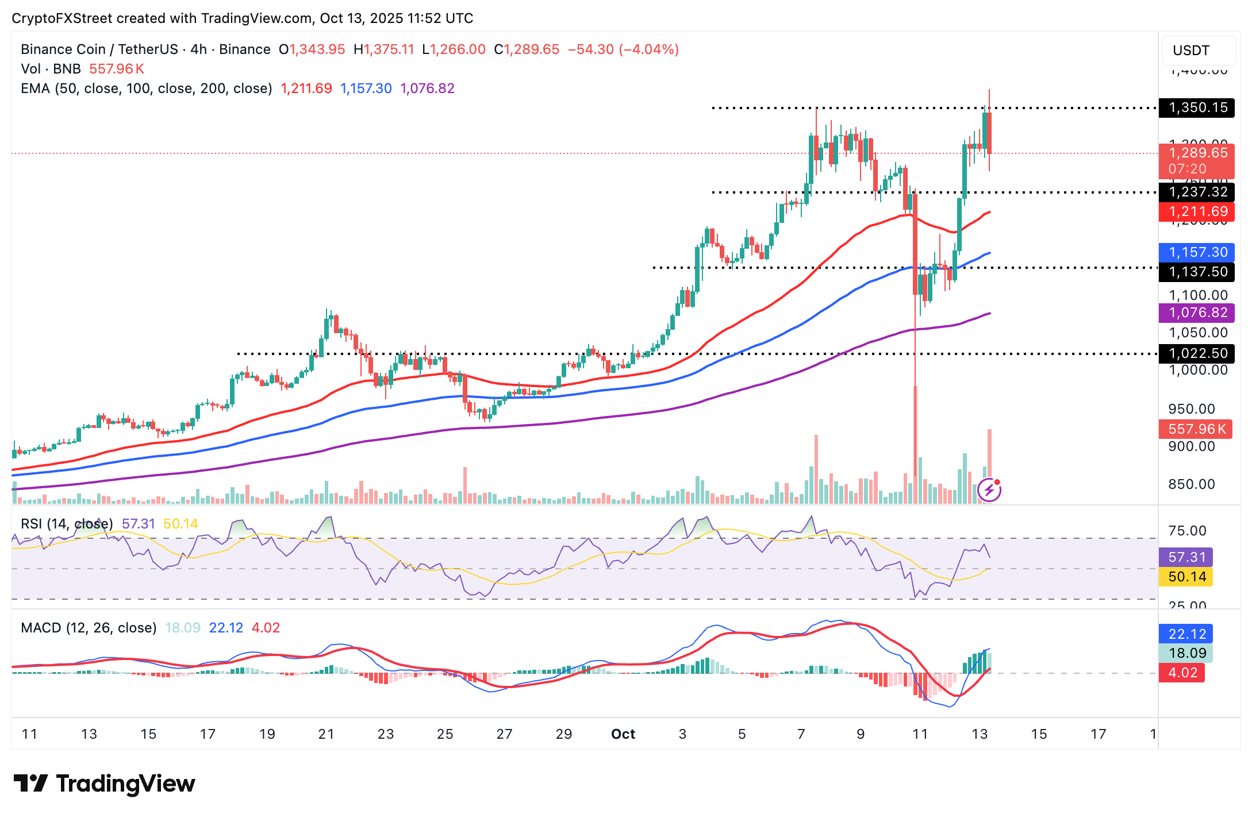Click the purple 1,076.82 EMA 200 tag
The height and width of the screenshot is (818, 1252).
[1196, 312]
